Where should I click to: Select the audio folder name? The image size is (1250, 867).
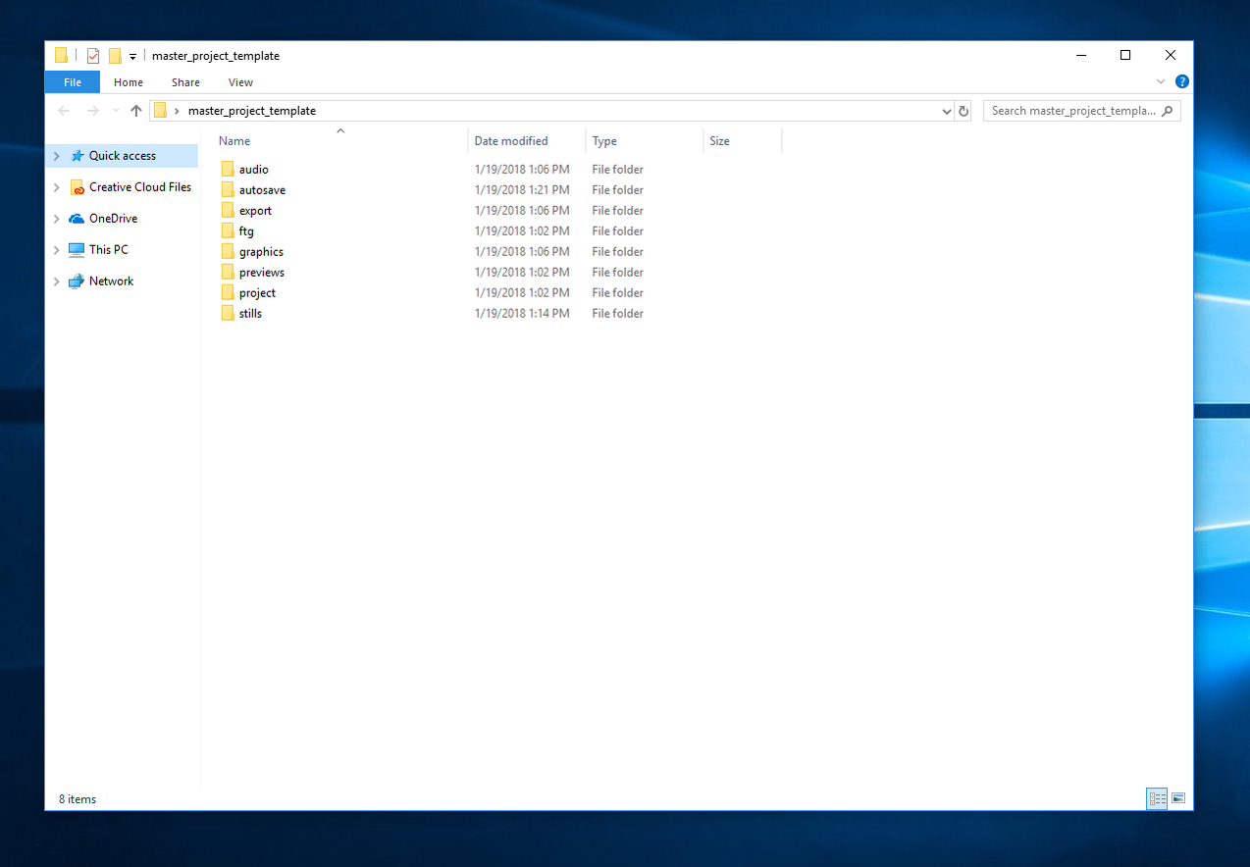254,170
